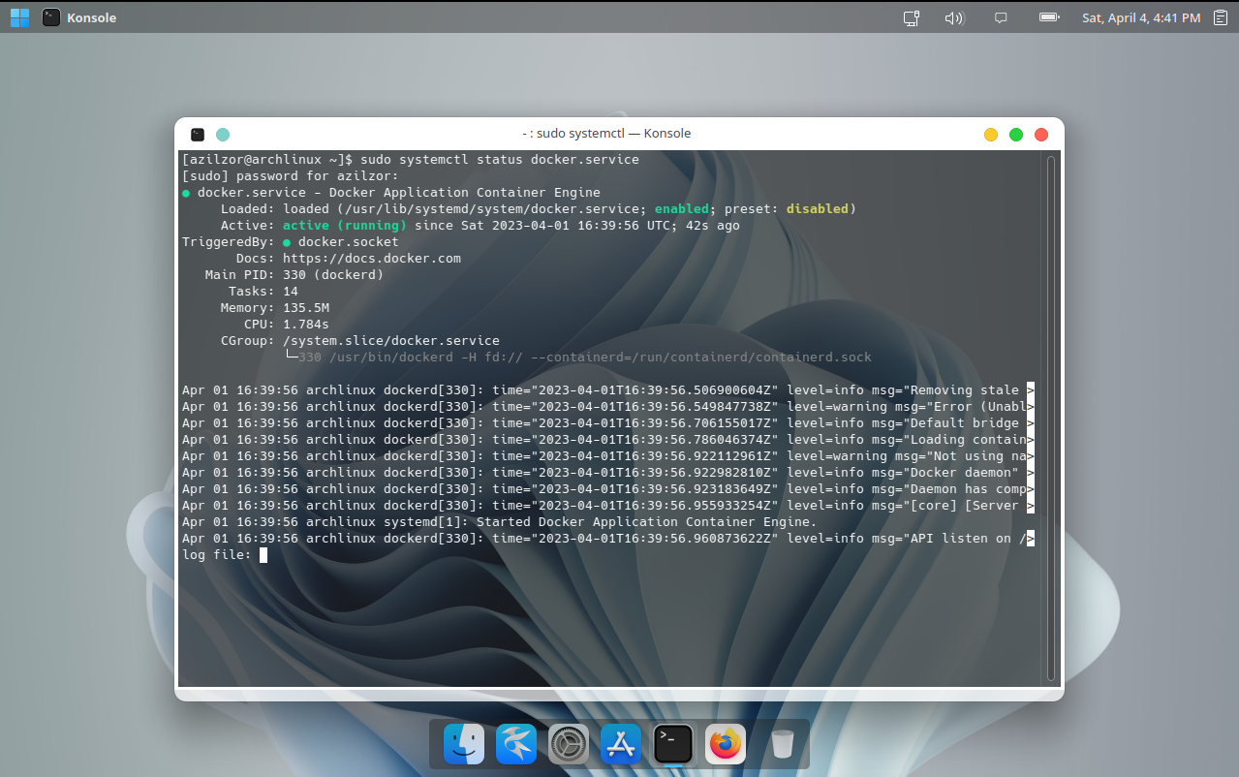This screenshot has height=777, width=1239.
Task: Click the battery indicator in the top panel
Action: 1047,16
